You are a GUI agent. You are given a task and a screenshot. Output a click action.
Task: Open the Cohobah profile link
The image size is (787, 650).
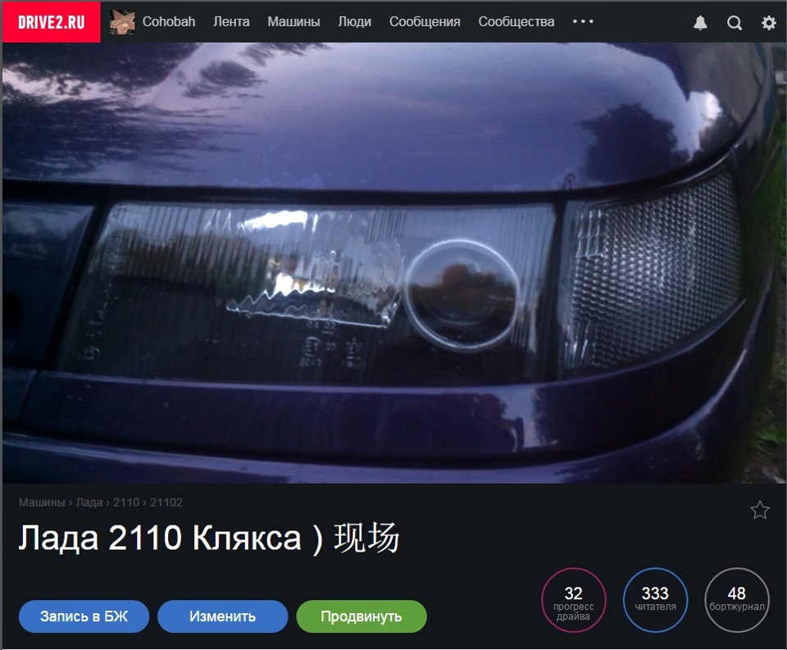(x=169, y=21)
